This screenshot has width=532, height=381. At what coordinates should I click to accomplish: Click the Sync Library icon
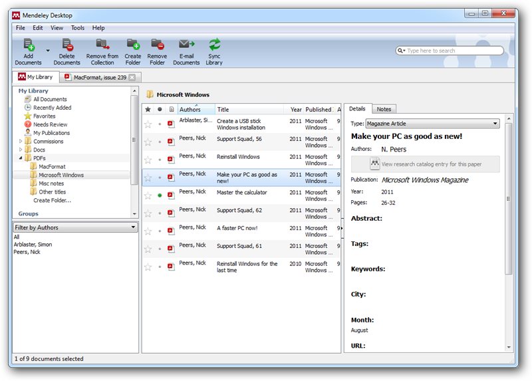[x=214, y=45]
